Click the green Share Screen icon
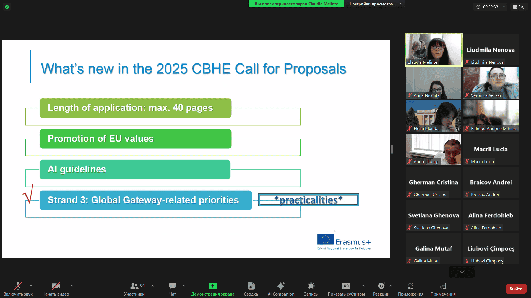 click(x=212, y=286)
